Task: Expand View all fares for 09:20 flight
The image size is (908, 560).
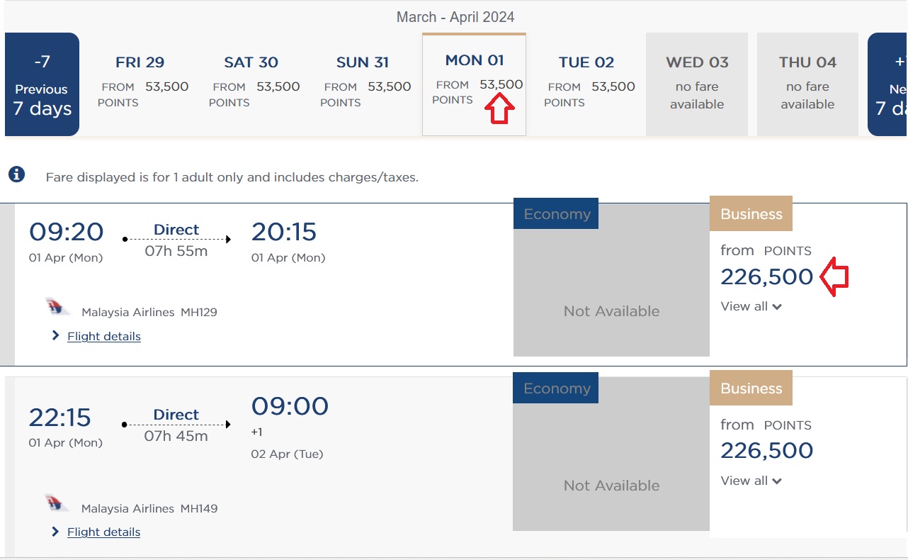Action: pyautogui.click(x=751, y=306)
